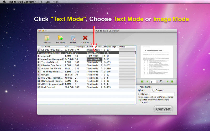Click the Add Folder toolbar icon
Screen dimensions: 210x131
[60, 38]
